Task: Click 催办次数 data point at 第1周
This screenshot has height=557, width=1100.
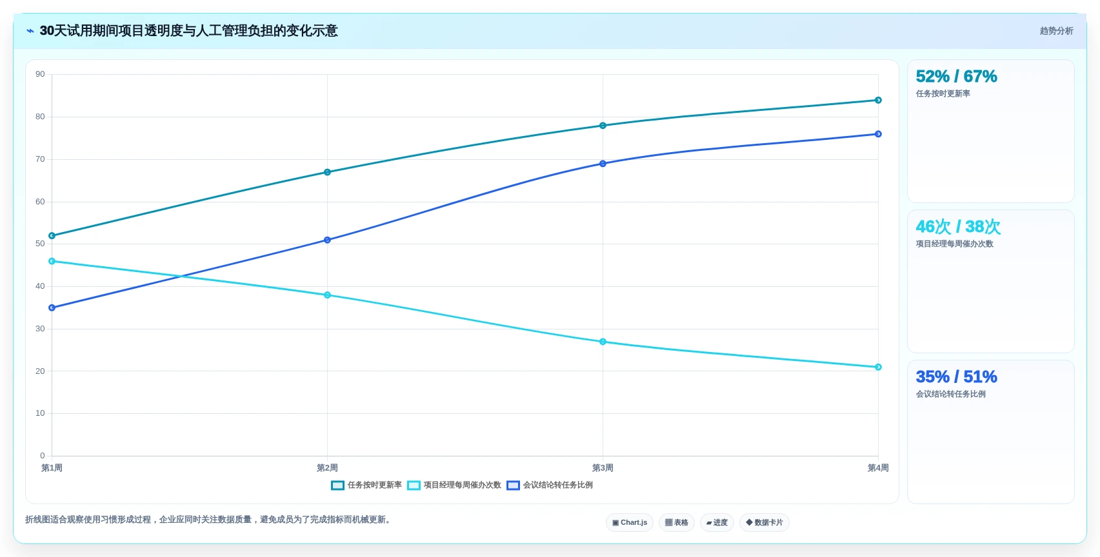Action: 52,261
